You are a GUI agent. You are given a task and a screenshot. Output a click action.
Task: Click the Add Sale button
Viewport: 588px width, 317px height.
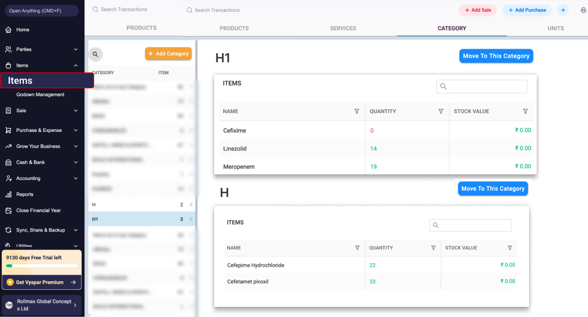478,10
